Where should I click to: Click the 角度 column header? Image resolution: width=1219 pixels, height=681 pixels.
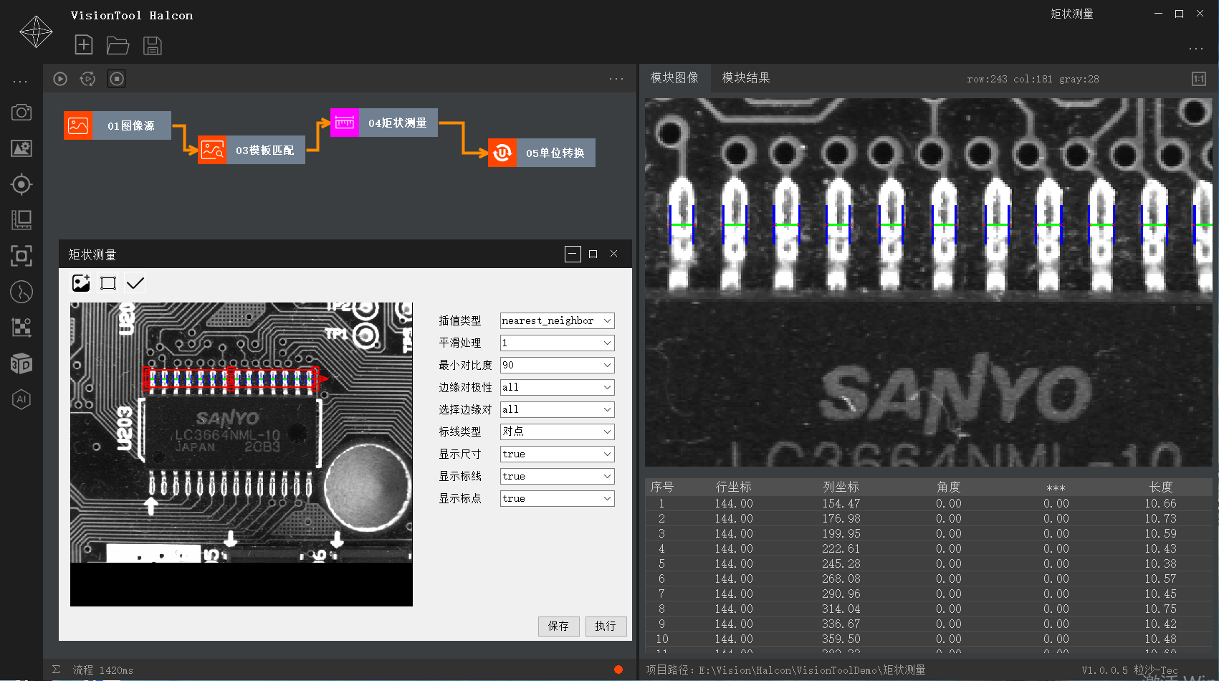[x=948, y=487]
